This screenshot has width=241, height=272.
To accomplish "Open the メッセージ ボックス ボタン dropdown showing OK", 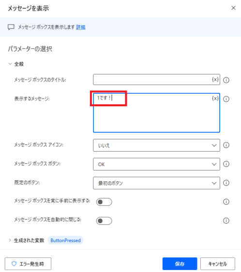I will (x=156, y=164).
